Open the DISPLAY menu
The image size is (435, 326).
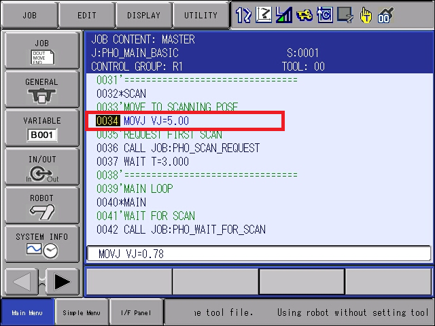click(143, 15)
